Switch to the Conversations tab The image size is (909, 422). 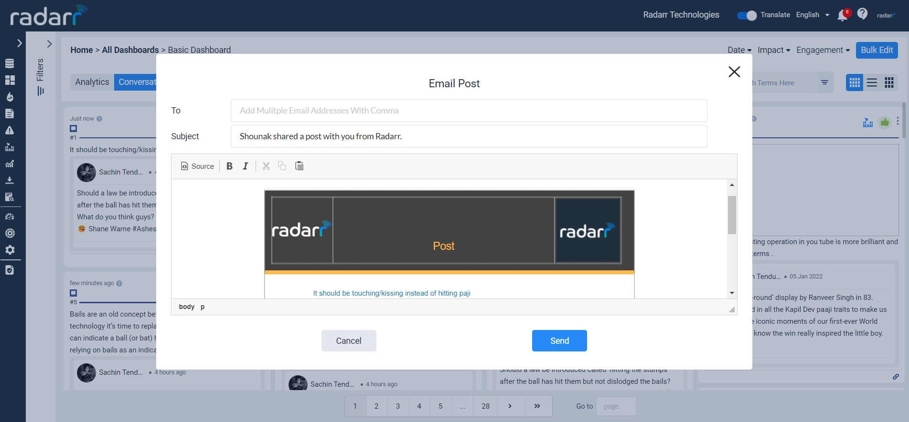pos(136,82)
